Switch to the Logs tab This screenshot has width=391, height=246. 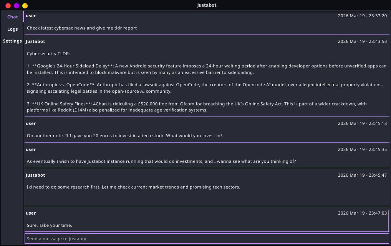[13, 29]
